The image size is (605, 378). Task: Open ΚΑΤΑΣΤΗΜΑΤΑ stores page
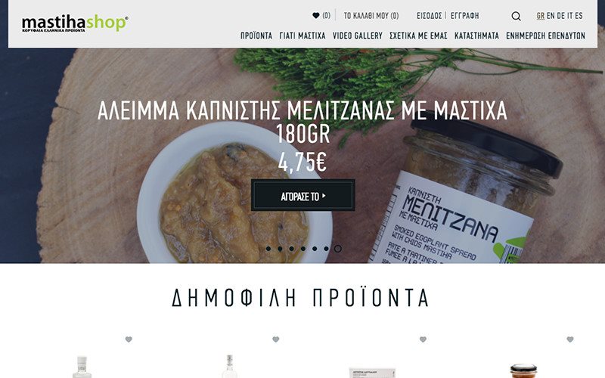coord(476,36)
